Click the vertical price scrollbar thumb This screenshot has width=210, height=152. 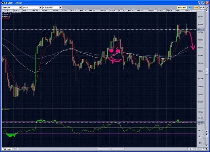pos(207,71)
